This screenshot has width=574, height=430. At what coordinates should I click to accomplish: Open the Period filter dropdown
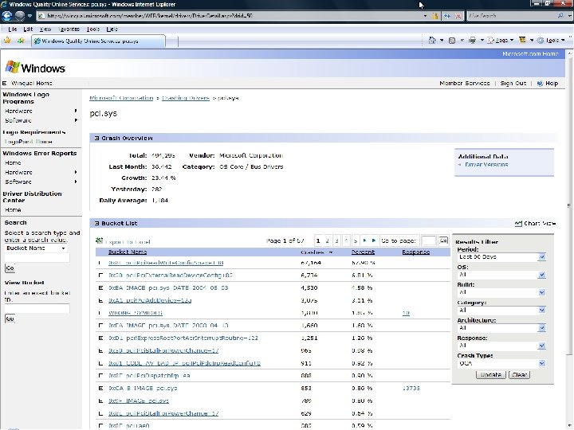click(x=501, y=256)
